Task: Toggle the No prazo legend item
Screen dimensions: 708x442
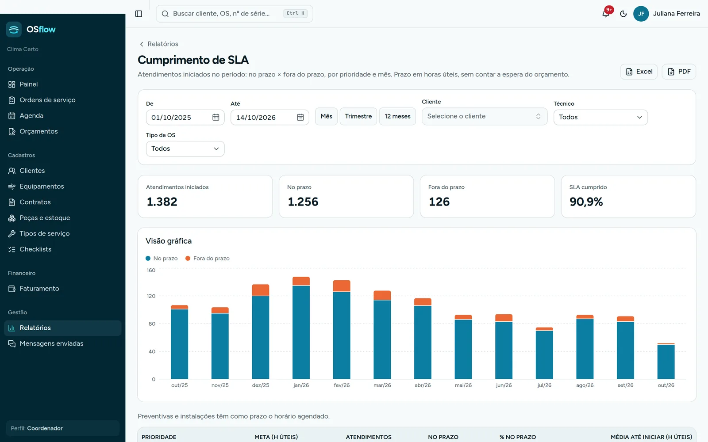Action: pos(162,258)
